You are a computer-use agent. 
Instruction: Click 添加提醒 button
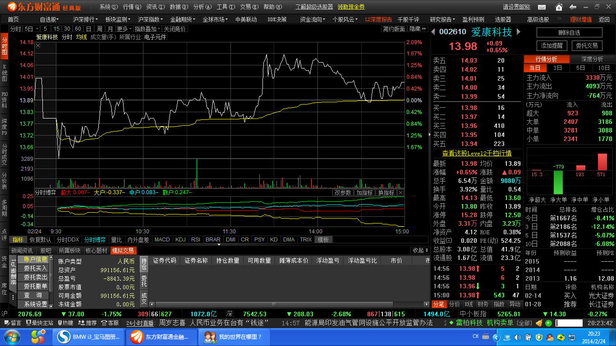552,46
